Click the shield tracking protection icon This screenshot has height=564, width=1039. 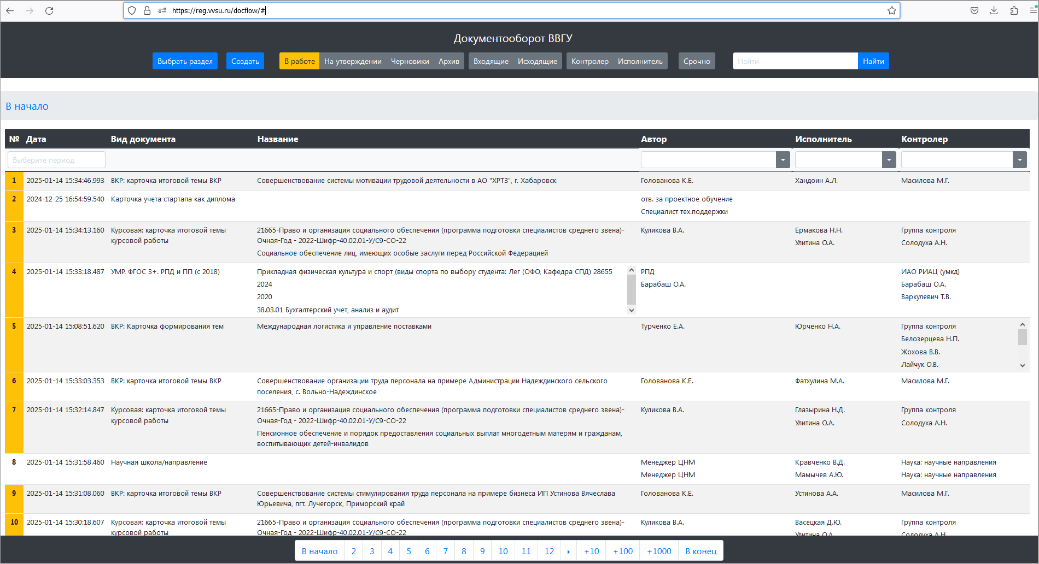click(132, 10)
